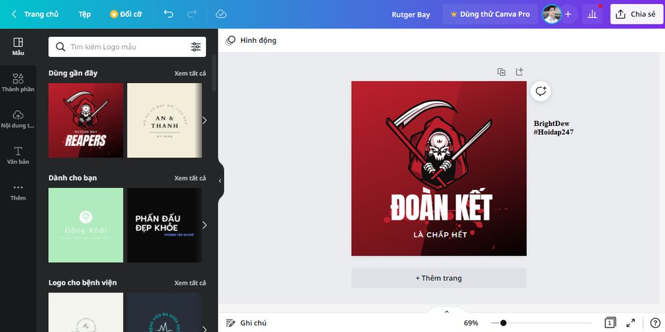Open the help question mark

click(655, 323)
